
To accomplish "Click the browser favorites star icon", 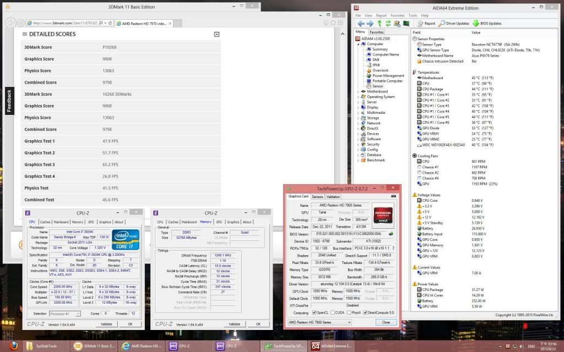I will [333, 23].
